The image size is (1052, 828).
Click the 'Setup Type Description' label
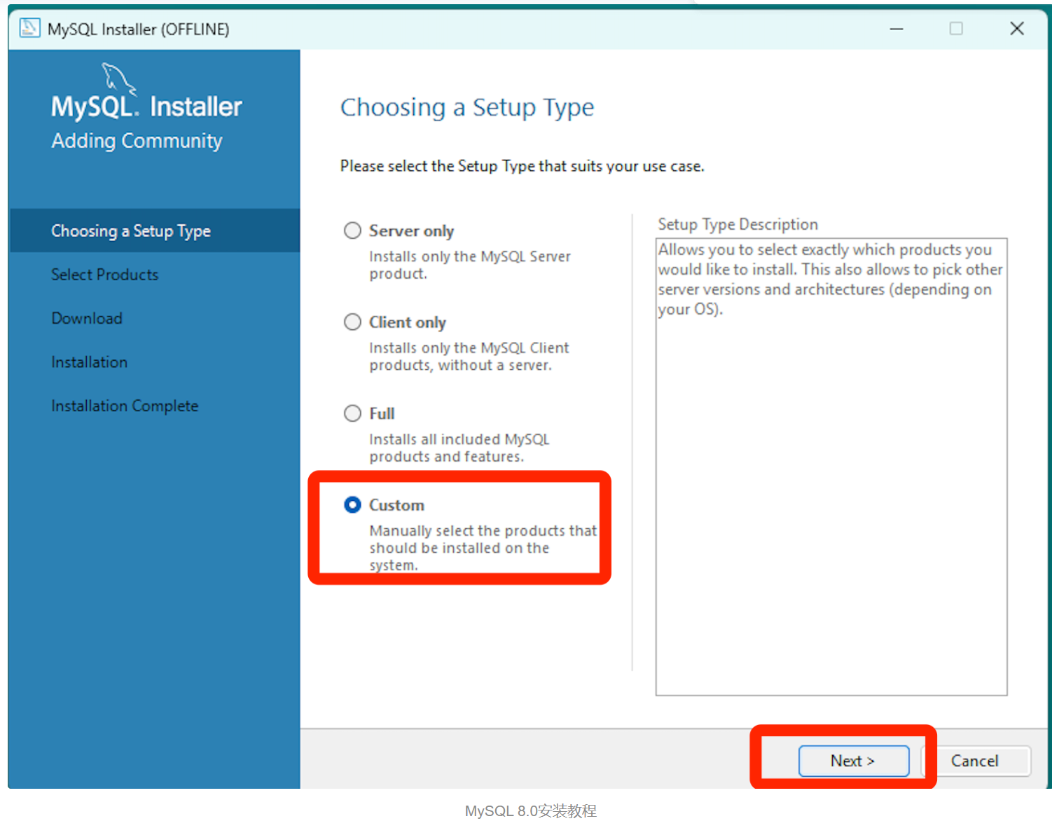point(738,224)
